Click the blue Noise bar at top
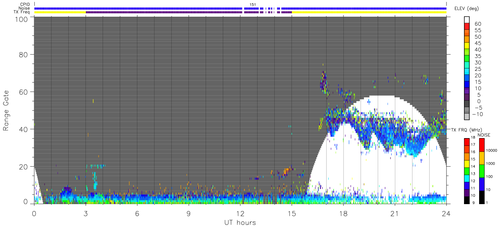 pyautogui.click(x=240, y=8)
